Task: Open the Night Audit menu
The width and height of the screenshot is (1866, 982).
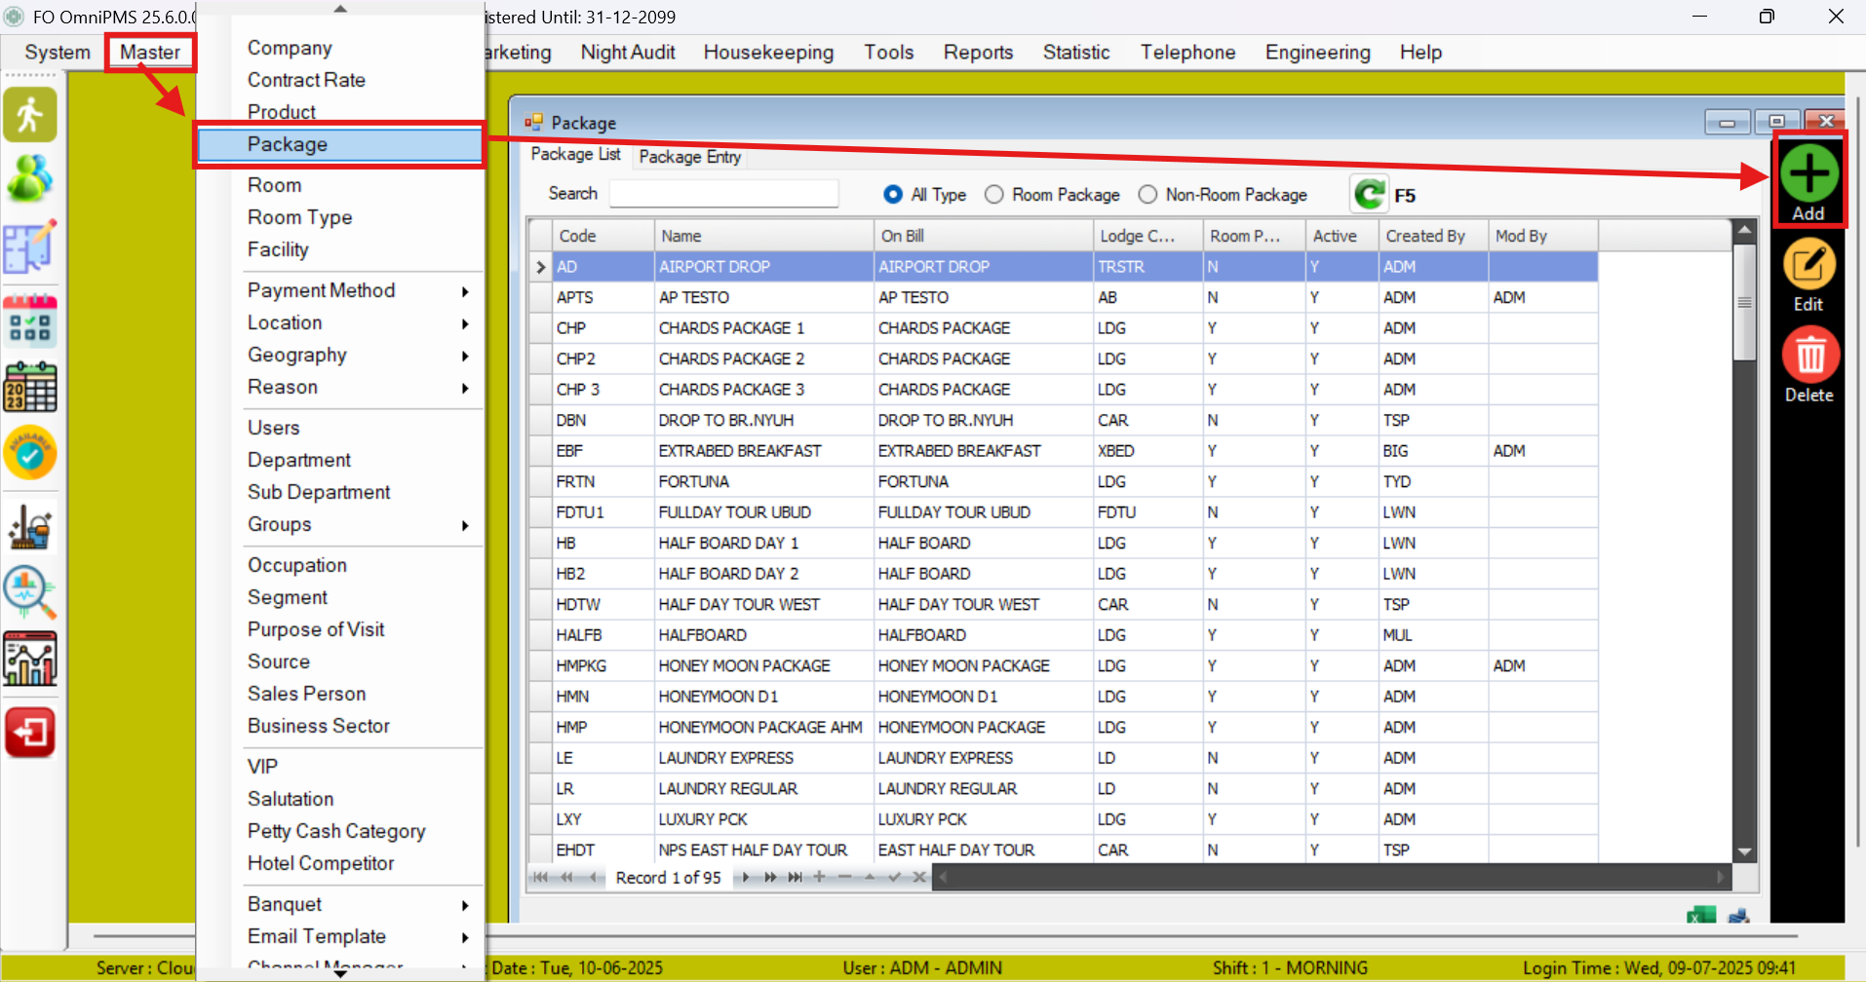Action: click(628, 53)
